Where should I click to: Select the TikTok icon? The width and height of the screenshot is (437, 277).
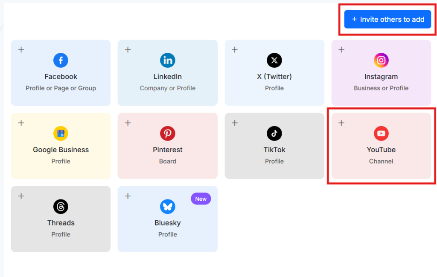274,133
